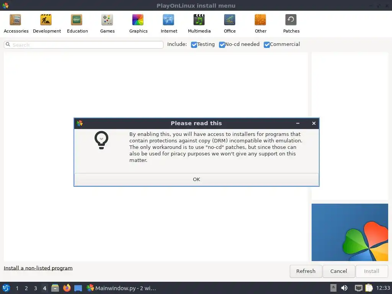
Task: Open the Multimedia category
Action: tap(199, 24)
